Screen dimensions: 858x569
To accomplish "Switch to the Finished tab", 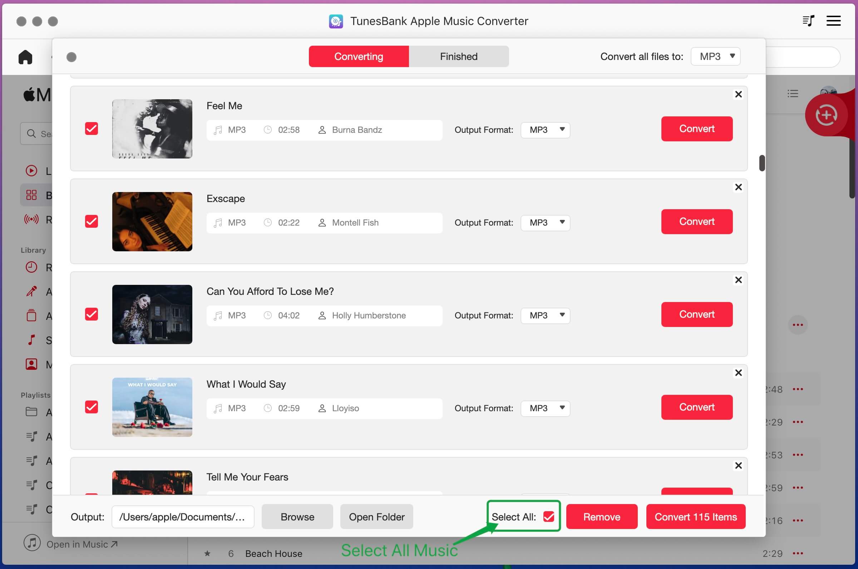I will click(459, 57).
